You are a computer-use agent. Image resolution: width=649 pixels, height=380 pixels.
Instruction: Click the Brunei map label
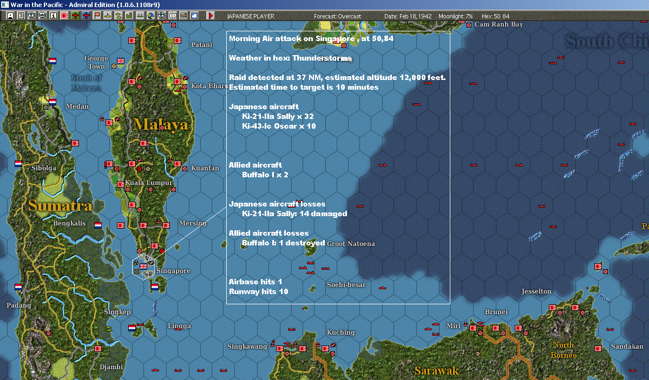click(496, 312)
